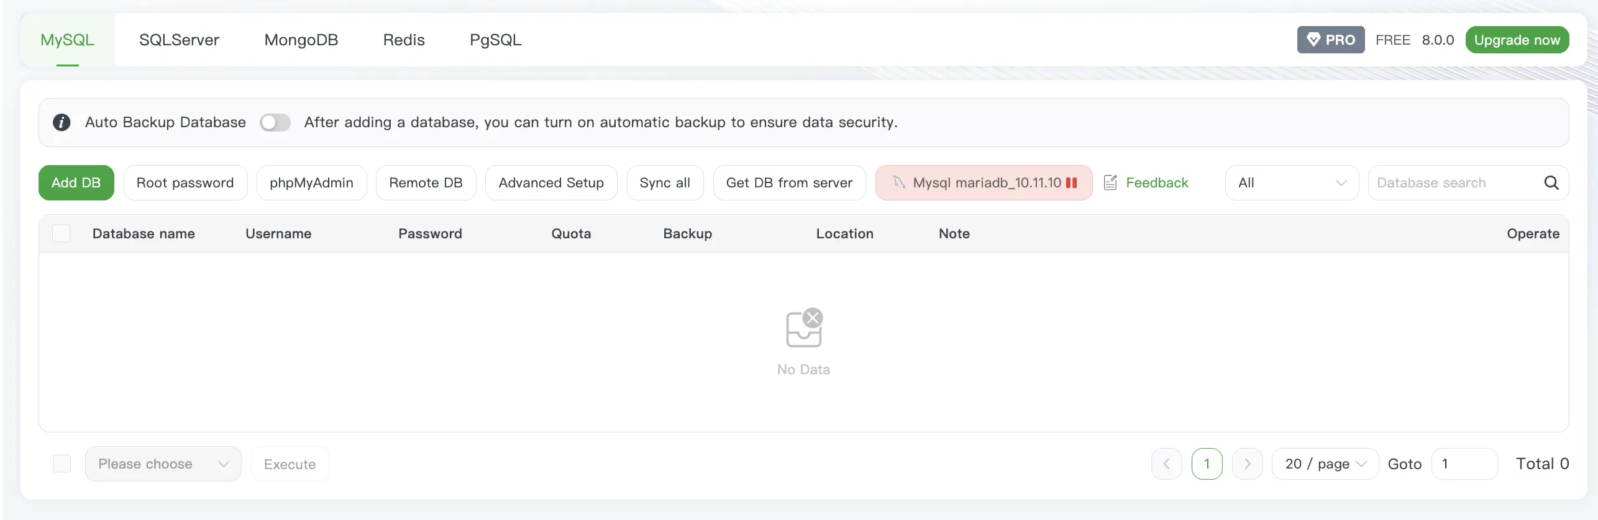Click the Operate column header

coord(1533,233)
